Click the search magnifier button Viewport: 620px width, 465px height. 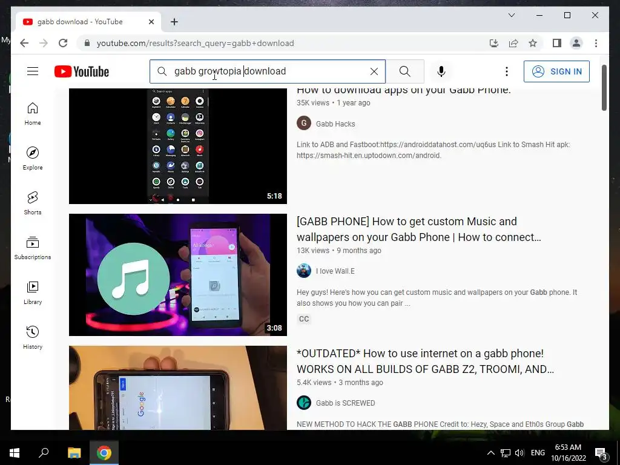click(x=405, y=71)
